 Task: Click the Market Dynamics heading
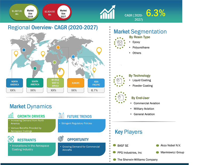(x=31, y=106)
